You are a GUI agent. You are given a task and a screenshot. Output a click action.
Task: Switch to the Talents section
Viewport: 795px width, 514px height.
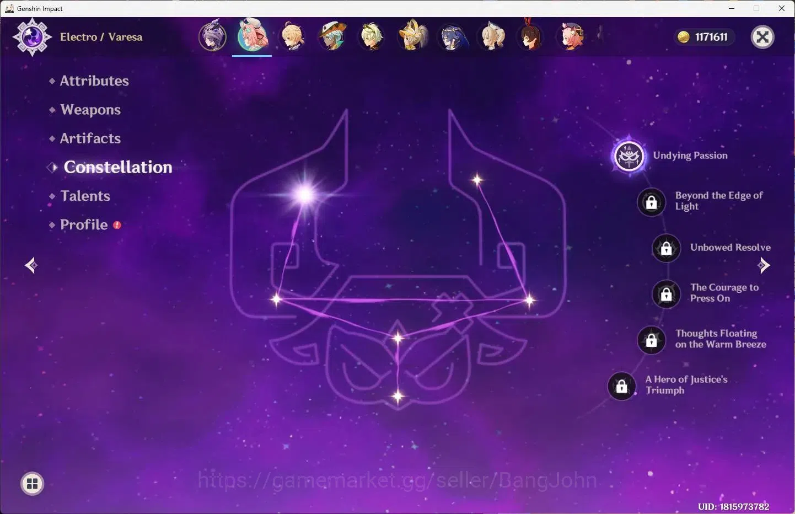(85, 196)
